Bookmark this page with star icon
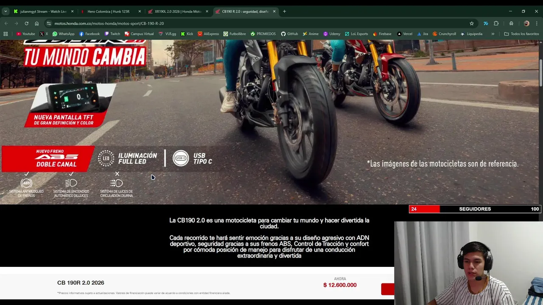 [471, 23]
